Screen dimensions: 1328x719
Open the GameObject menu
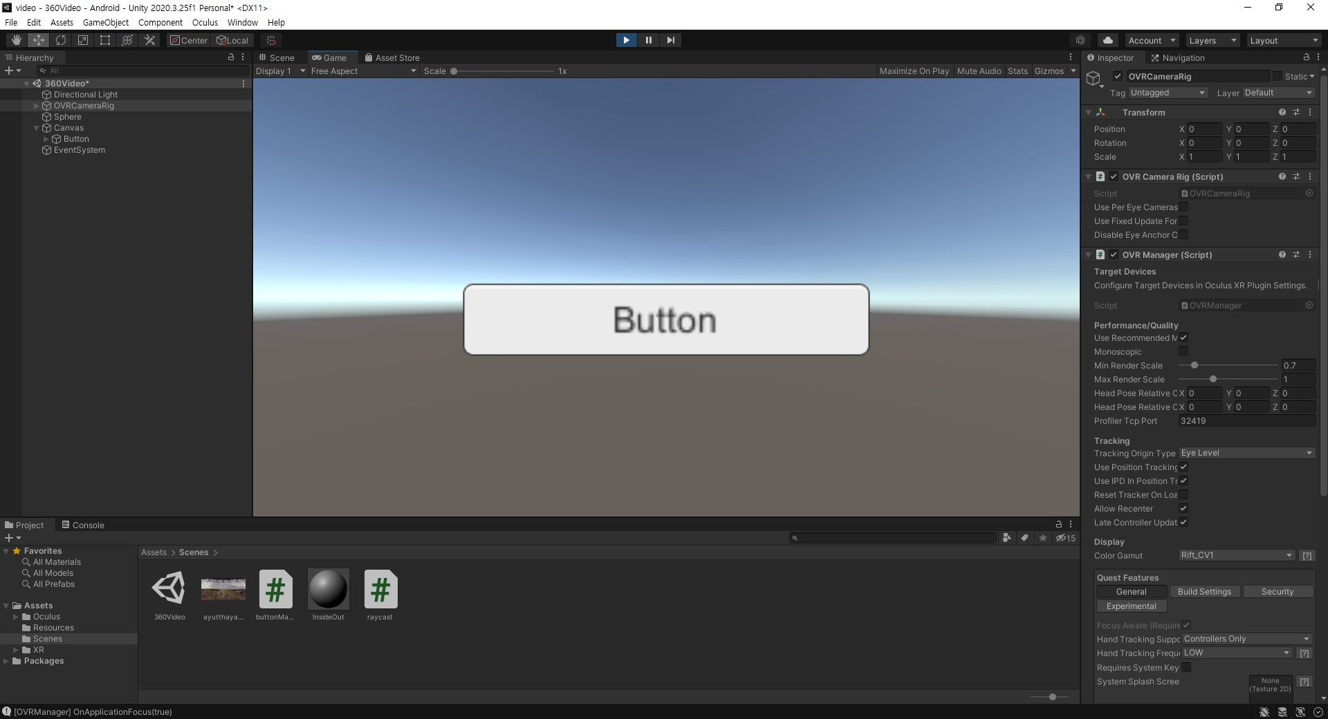pos(106,22)
